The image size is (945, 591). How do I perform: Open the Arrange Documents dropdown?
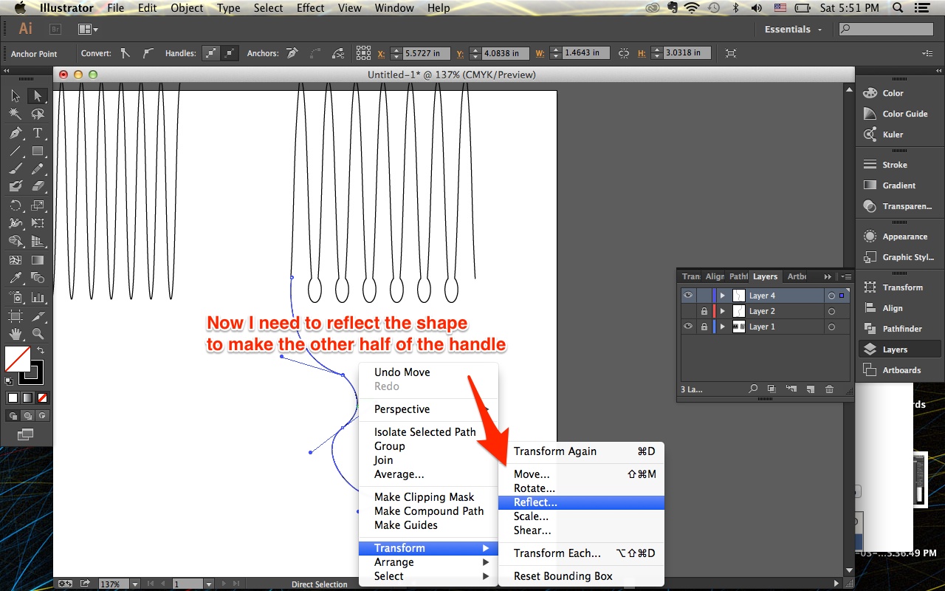[88, 30]
